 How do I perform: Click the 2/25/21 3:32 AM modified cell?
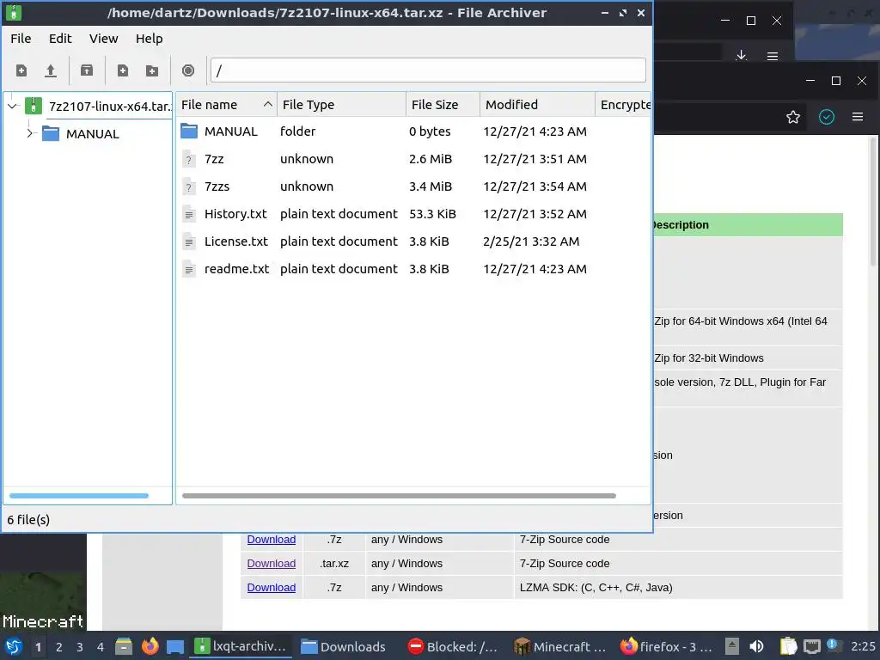click(531, 241)
